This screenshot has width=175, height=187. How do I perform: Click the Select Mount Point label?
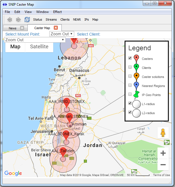click(23, 34)
